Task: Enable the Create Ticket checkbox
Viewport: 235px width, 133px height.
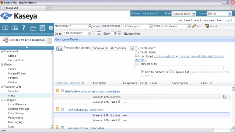Action: point(136,52)
